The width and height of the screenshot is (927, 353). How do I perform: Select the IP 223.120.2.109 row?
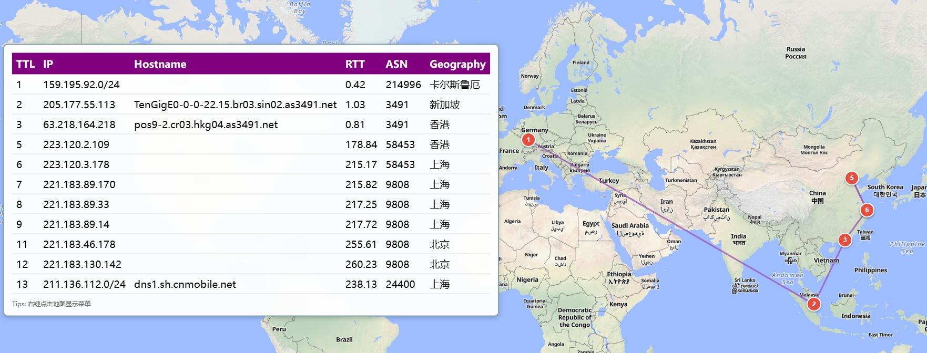(76, 144)
